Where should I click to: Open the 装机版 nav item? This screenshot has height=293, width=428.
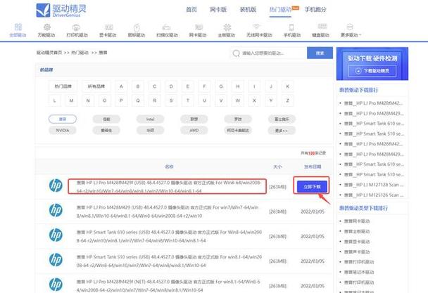pyautogui.click(x=248, y=10)
